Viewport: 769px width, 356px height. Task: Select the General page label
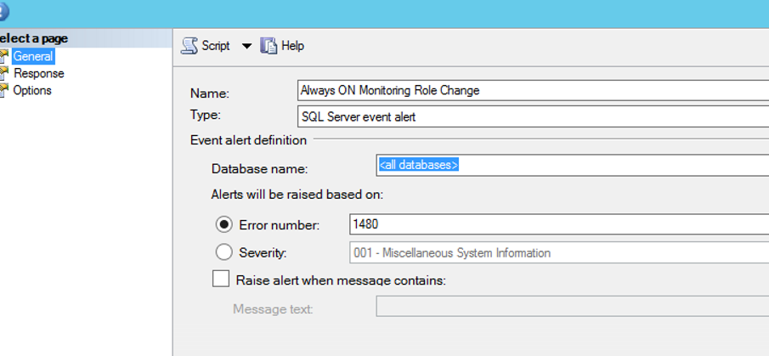(x=33, y=56)
